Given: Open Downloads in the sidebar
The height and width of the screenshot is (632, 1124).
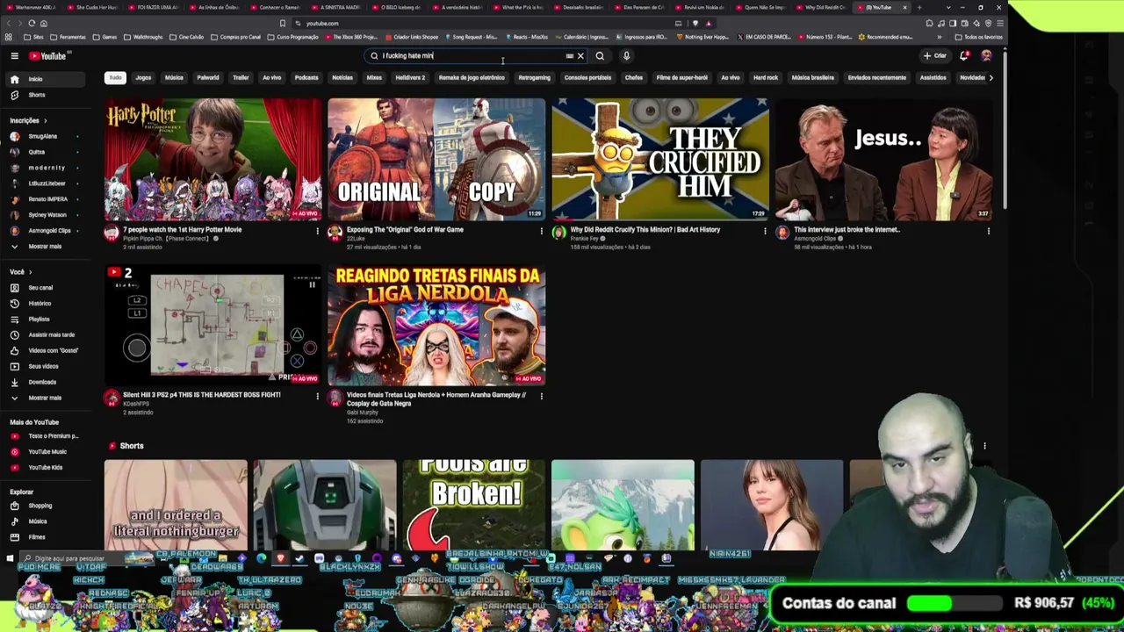Looking at the screenshot, I should 44,383.
